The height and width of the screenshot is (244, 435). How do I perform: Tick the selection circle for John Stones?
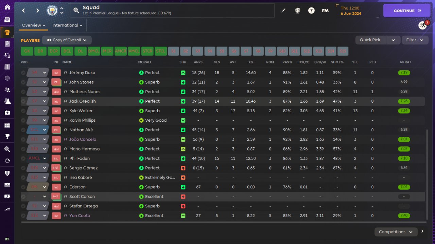coord(23,82)
